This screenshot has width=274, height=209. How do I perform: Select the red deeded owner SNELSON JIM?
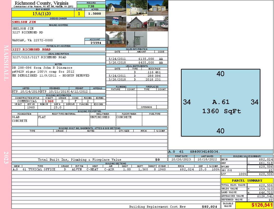coord(24,22)
